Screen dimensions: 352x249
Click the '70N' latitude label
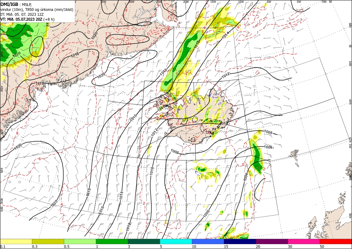[324, 1]
